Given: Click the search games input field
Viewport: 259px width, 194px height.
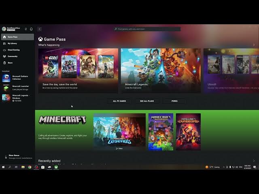Looking at the screenshot, I should click(147, 29).
